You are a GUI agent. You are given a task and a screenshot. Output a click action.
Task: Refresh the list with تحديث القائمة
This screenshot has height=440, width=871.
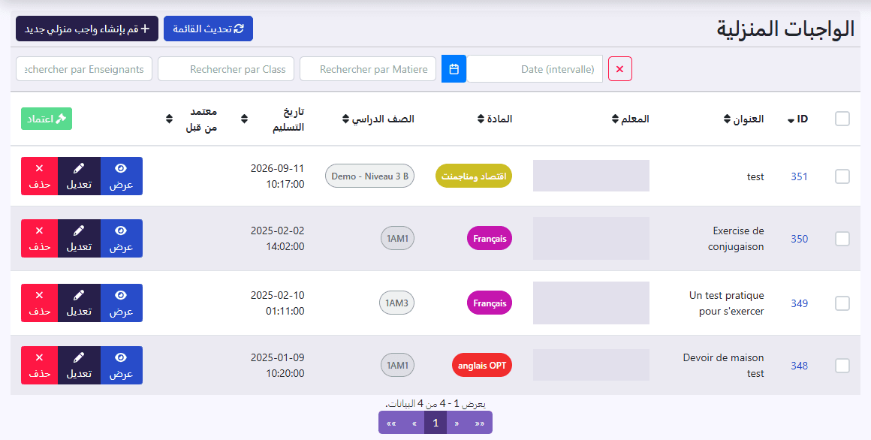point(208,29)
